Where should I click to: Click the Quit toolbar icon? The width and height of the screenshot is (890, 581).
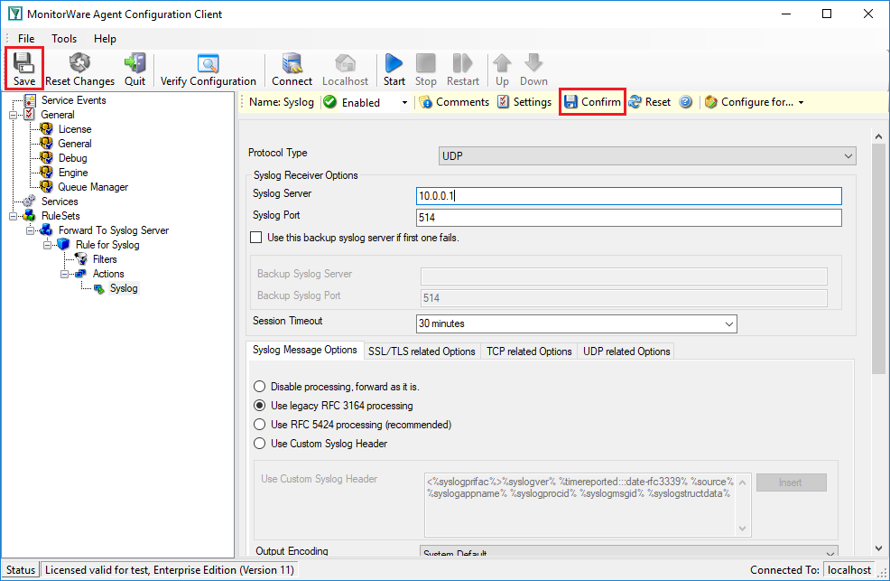click(x=134, y=68)
